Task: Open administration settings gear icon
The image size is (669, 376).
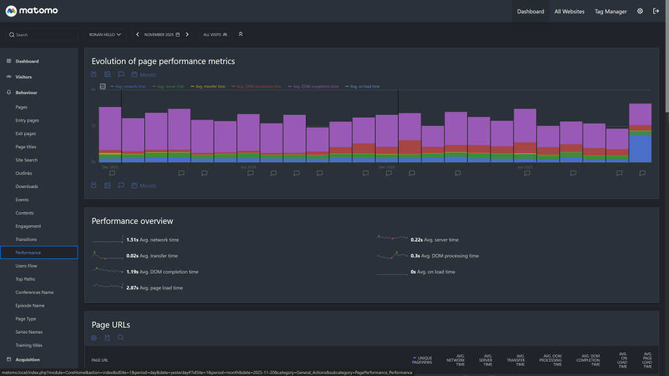Action: click(x=640, y=11)
